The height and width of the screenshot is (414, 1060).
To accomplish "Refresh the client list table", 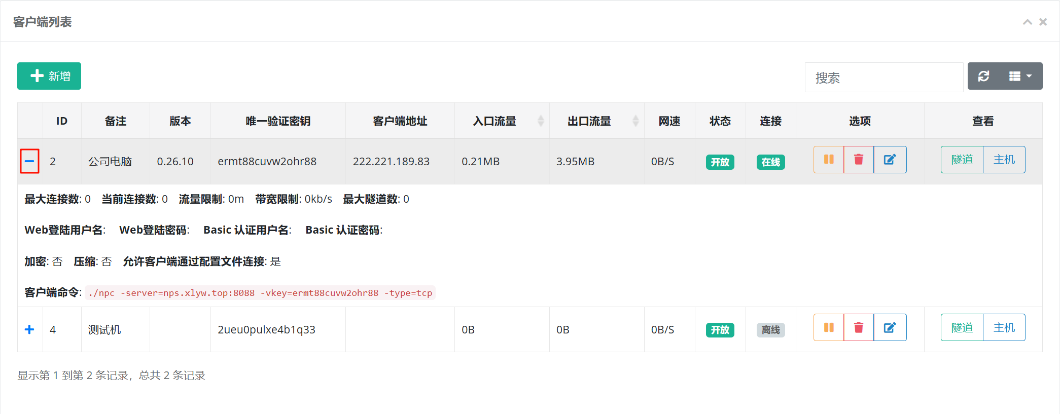I will tap(984, 76).
